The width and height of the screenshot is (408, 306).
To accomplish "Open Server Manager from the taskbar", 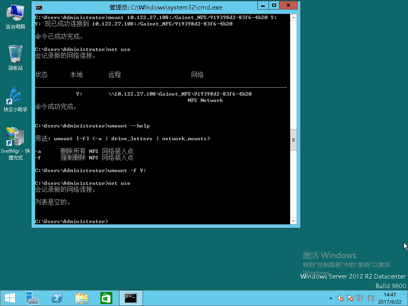I will coord(32,298).
